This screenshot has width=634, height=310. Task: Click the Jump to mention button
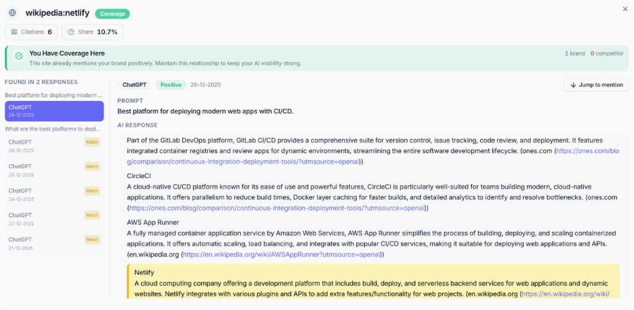pos(596,85)
